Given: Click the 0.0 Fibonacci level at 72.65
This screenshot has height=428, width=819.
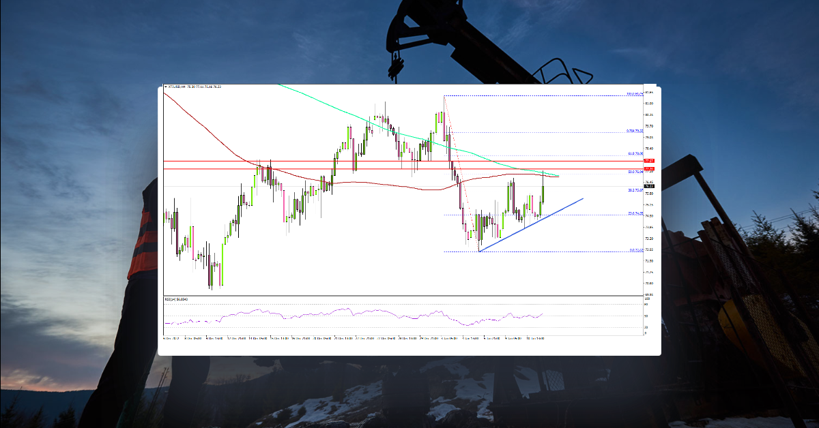Looking at the screenshot, I should (x=631, y=249).
